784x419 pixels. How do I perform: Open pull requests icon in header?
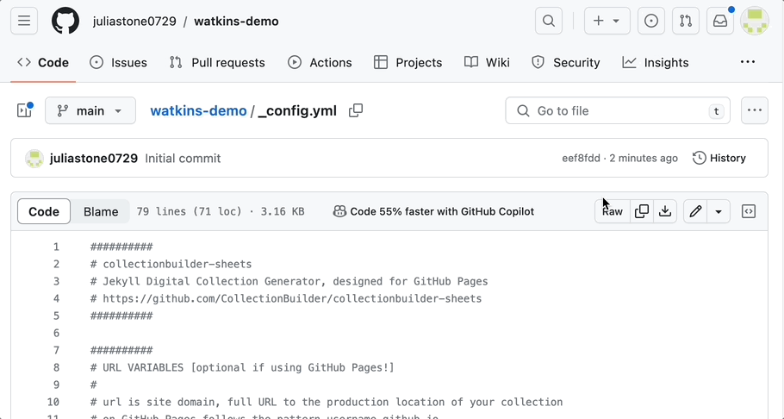(686, 21)
